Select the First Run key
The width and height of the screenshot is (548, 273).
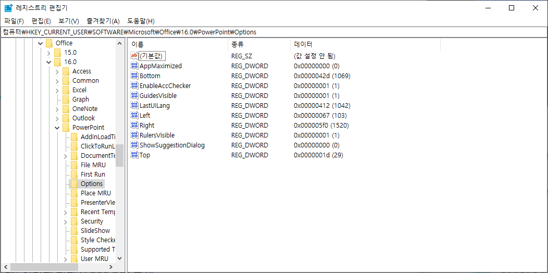tap(93, 175)
